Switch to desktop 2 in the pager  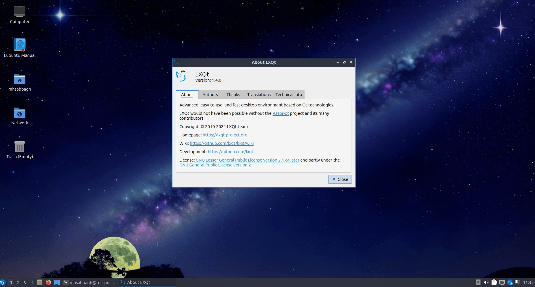pyautogui.click(x=18, y=282)
